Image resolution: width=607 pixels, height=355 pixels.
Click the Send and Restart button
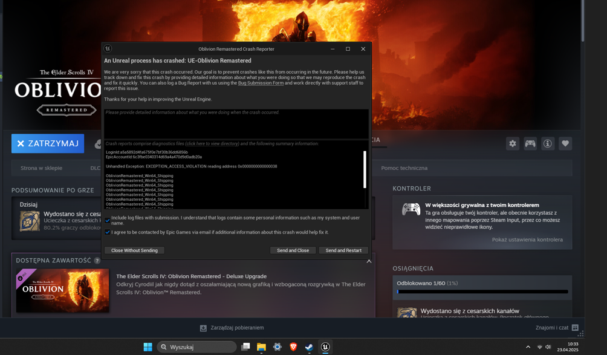click(x=343, y=250)
